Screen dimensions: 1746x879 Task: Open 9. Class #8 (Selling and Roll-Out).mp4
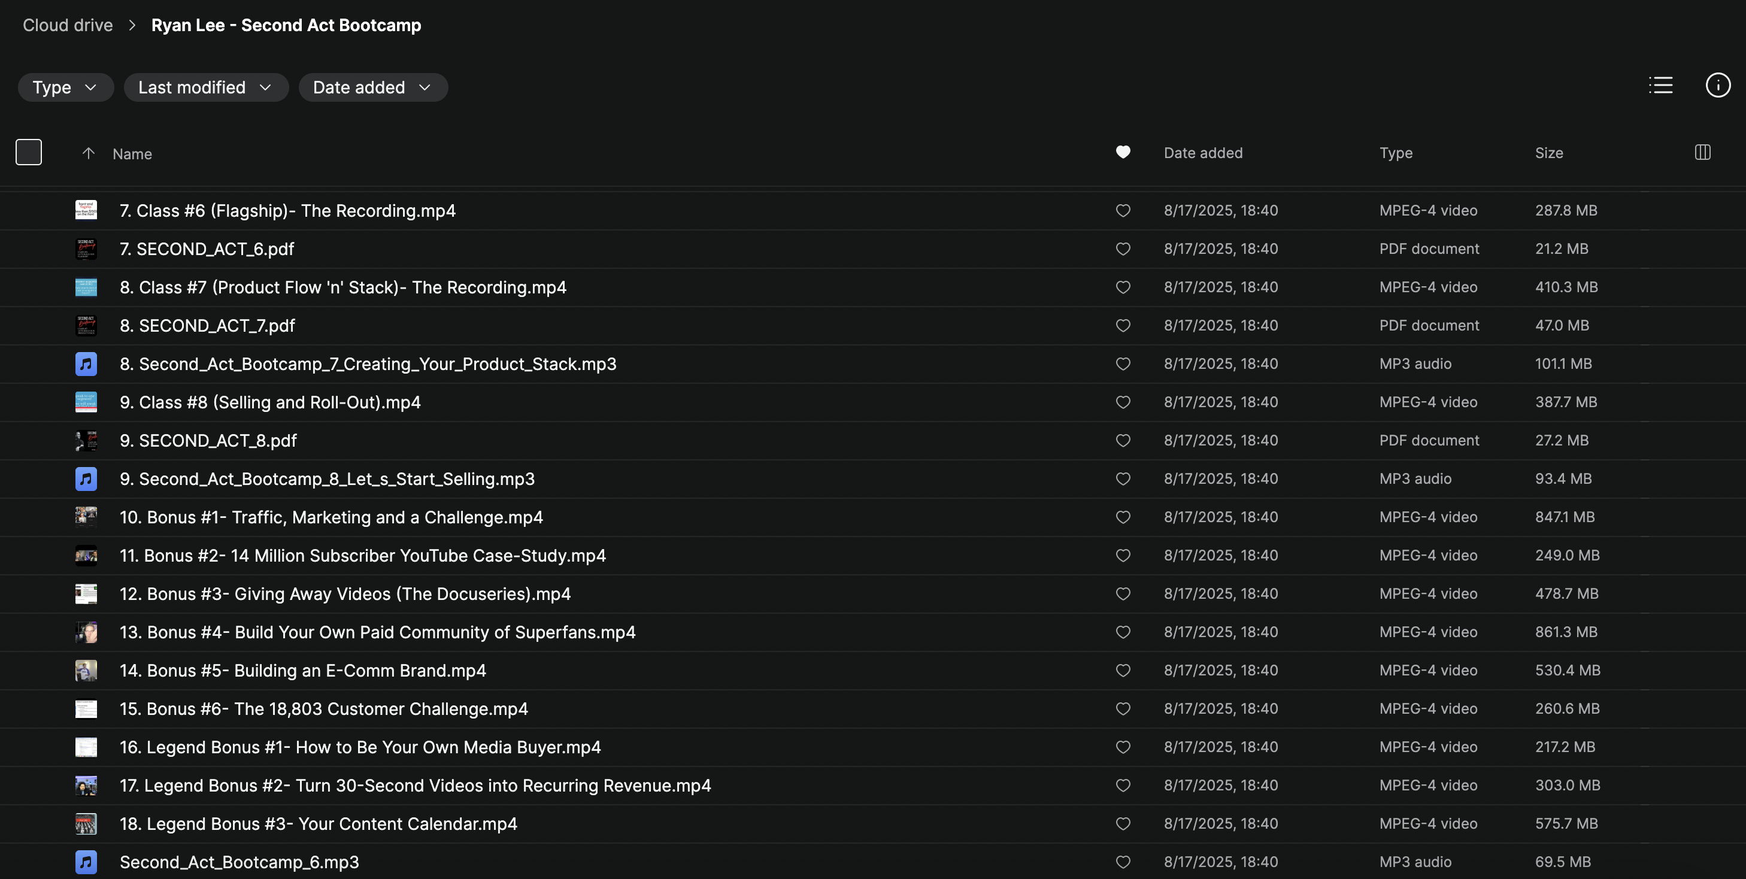point(270,402)
